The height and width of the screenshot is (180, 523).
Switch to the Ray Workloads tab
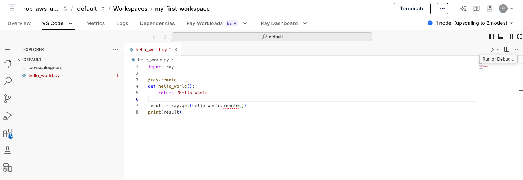(x=204, y=23)
